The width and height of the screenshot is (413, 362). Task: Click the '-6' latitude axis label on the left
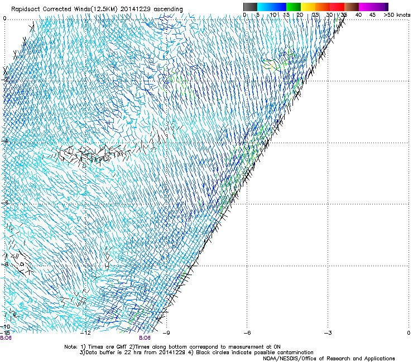coord(4,203)
